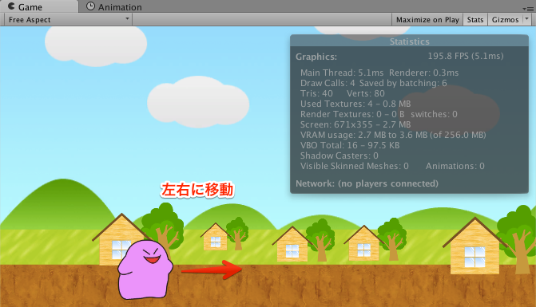Toggle Maximize on Play
Viewport: 536px width, 307px height.
(427, 20)
